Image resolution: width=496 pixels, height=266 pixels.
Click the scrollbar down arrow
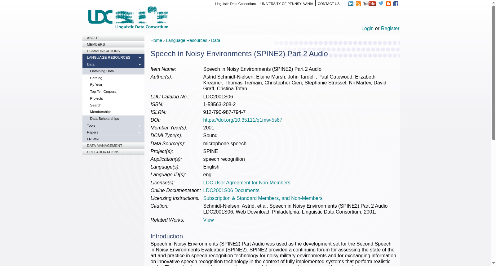[x=494, y=264]
